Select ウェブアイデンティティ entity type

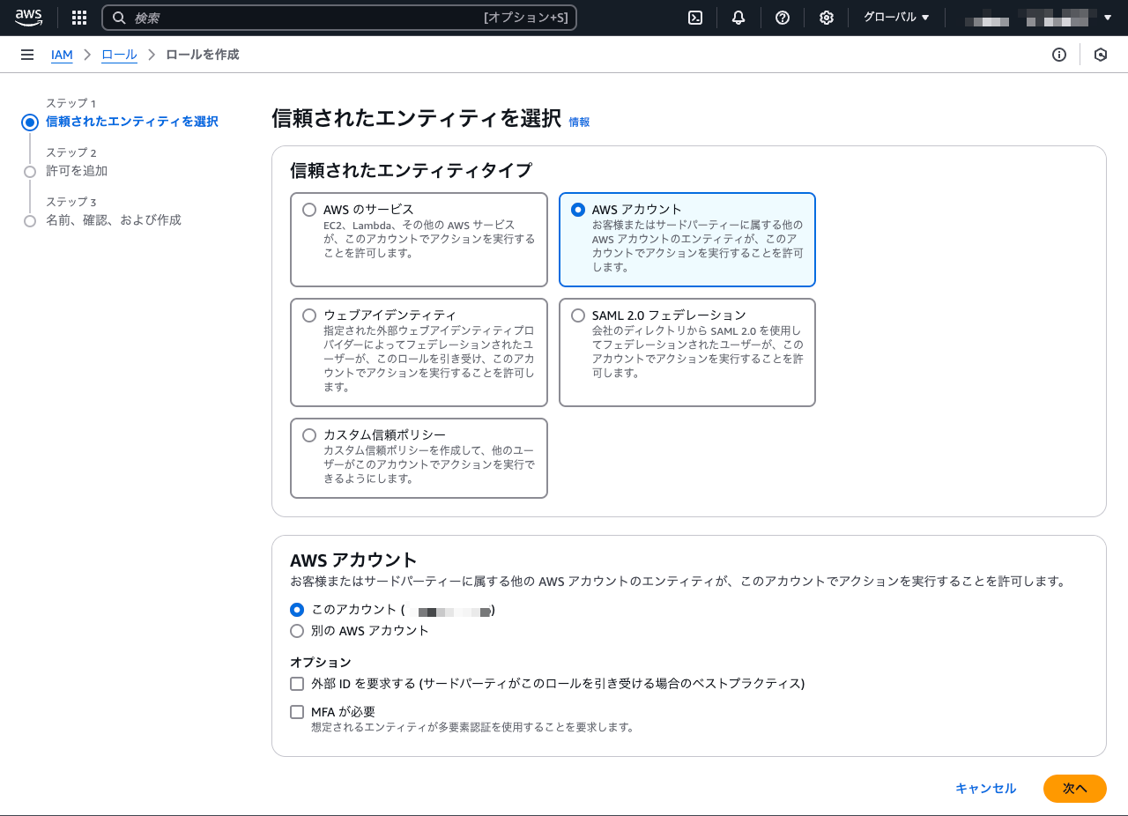point(419,352)
